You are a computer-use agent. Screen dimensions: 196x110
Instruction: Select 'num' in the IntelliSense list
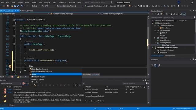56,74
